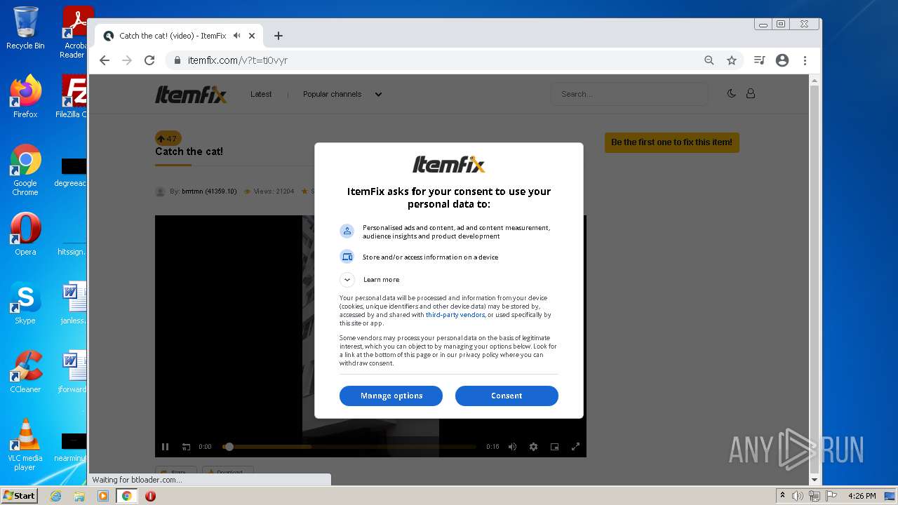Click the system tray volume icon
Screen dimensions: 898x505
[798, 496]
